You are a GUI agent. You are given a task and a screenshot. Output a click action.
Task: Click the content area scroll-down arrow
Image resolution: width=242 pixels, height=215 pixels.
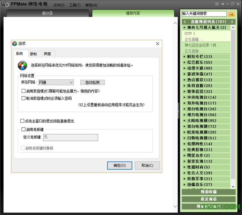(175, 206)
